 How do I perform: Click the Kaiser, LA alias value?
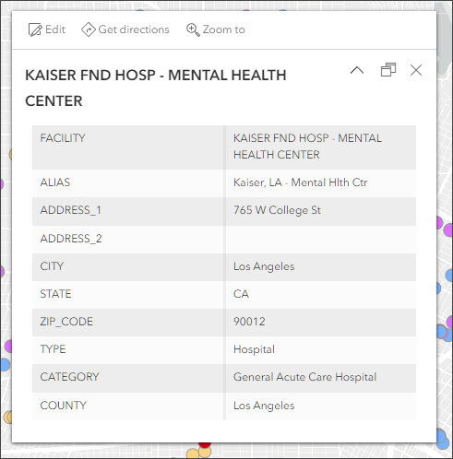pos(300,182)
